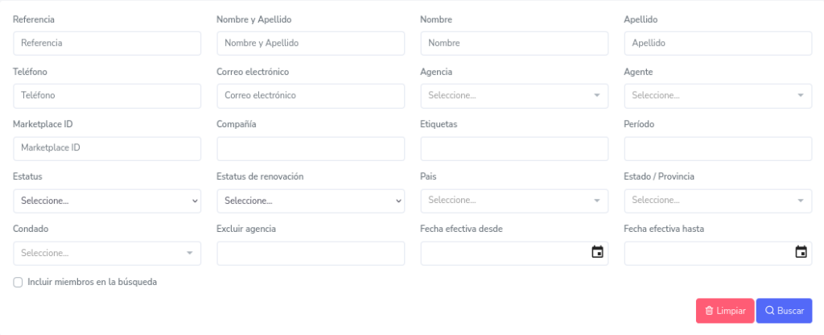
Task: Click the Marketplace ID field
Action: click(x=107, y=148)
